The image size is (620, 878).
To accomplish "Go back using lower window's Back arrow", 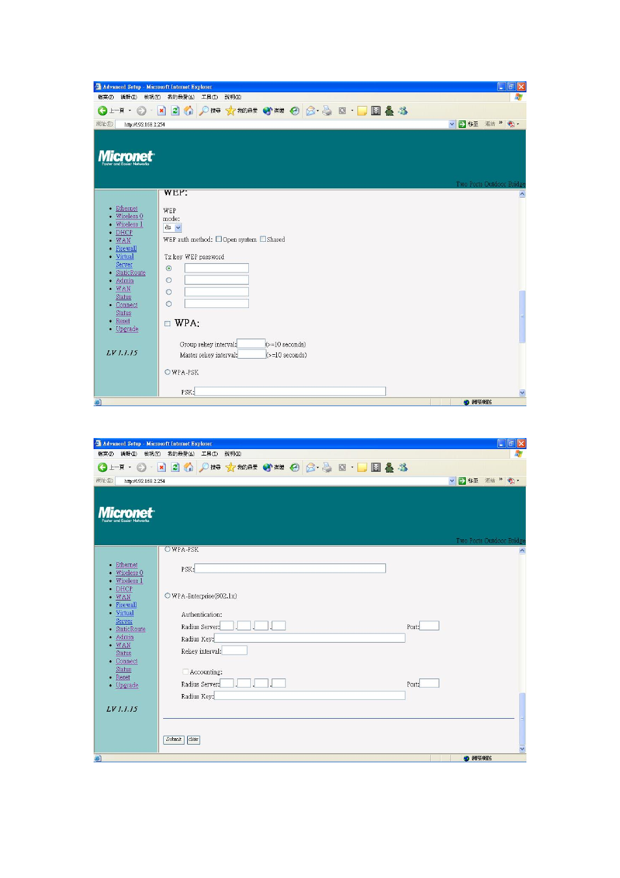I will [103, 467].
